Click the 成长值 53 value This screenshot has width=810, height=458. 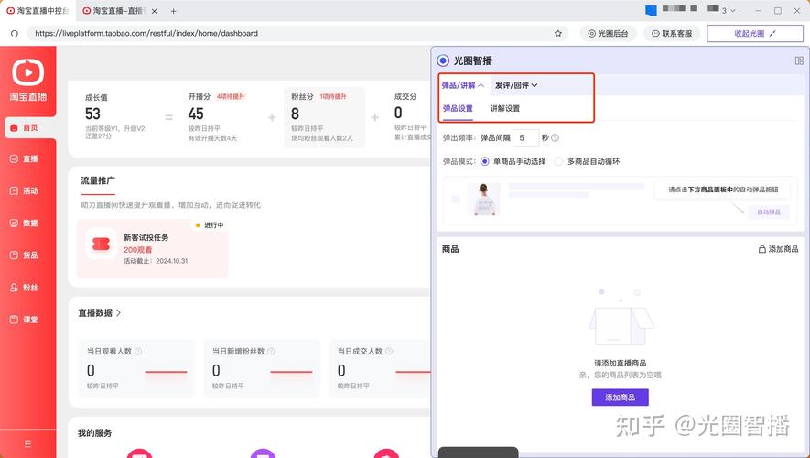click(93, 114)
